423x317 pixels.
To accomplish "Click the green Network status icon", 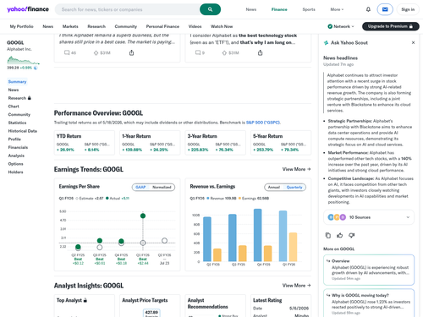I will (330, 26).
